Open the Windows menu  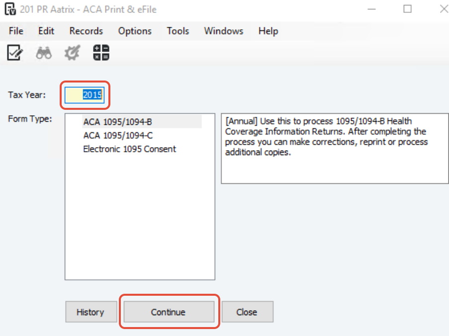tap(224, 31)
